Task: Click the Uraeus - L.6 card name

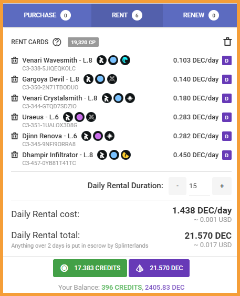Action: coord(40,117)
